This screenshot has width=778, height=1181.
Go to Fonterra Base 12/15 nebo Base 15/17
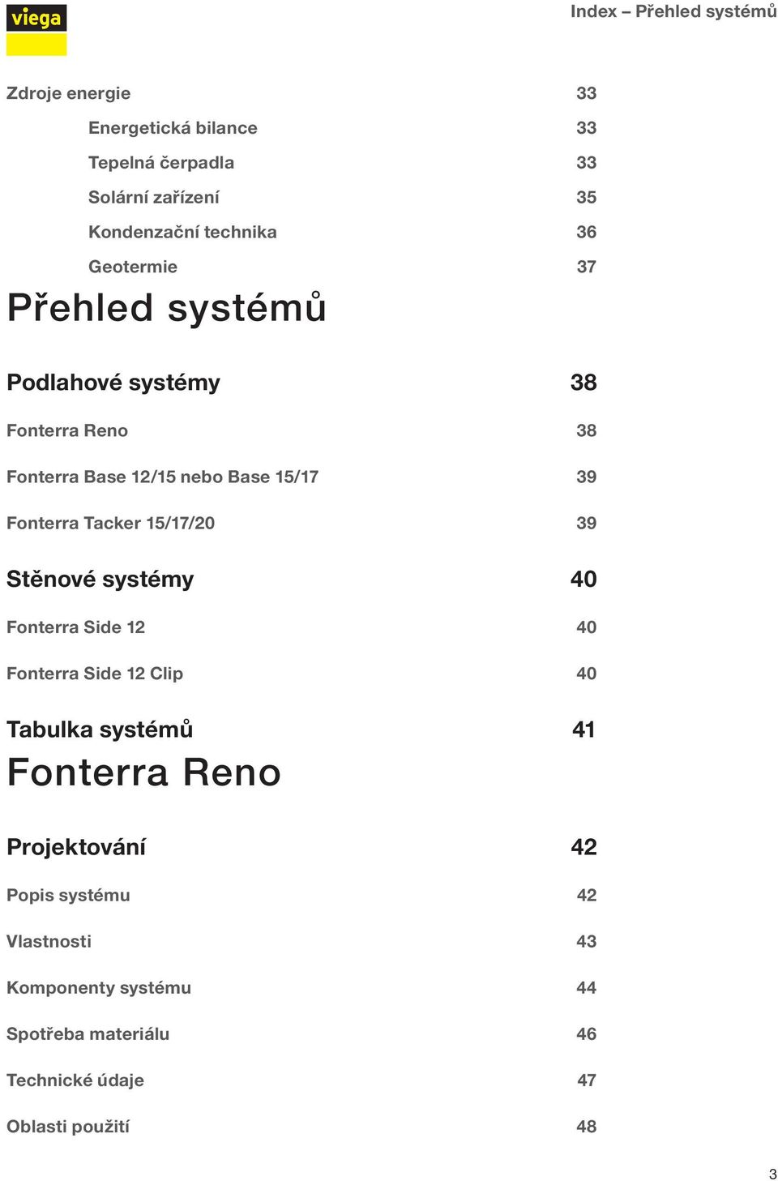coord(162,477)
